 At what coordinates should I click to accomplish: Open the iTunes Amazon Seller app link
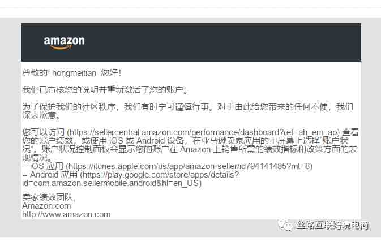(x=189, y=166)
